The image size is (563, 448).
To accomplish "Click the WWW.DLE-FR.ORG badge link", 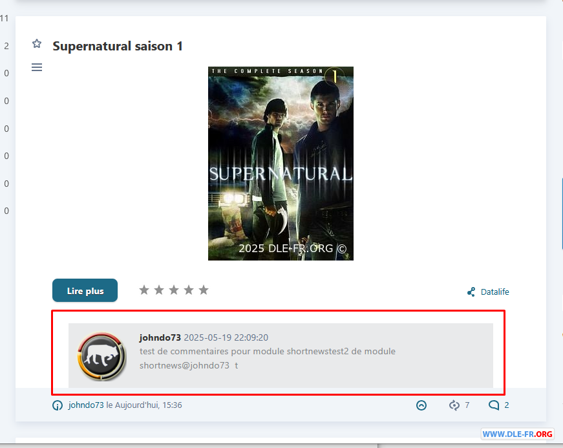I will pos(517,434).
